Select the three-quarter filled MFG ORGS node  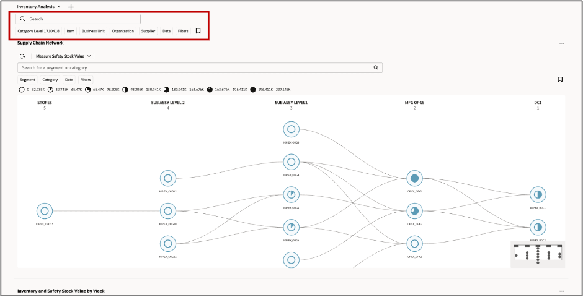(414, 211)
